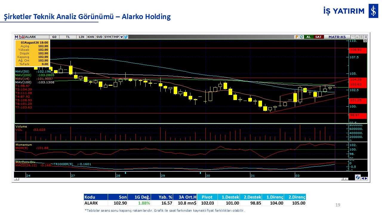Click the Kodu column header
This screenshot has width=382, height=215.
pyautogui.click(x=95, y=197)
